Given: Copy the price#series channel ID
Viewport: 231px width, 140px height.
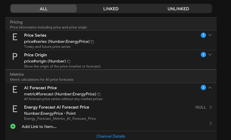Looking at the screenshot, I should pyautogui.click(x=92, y=42).
